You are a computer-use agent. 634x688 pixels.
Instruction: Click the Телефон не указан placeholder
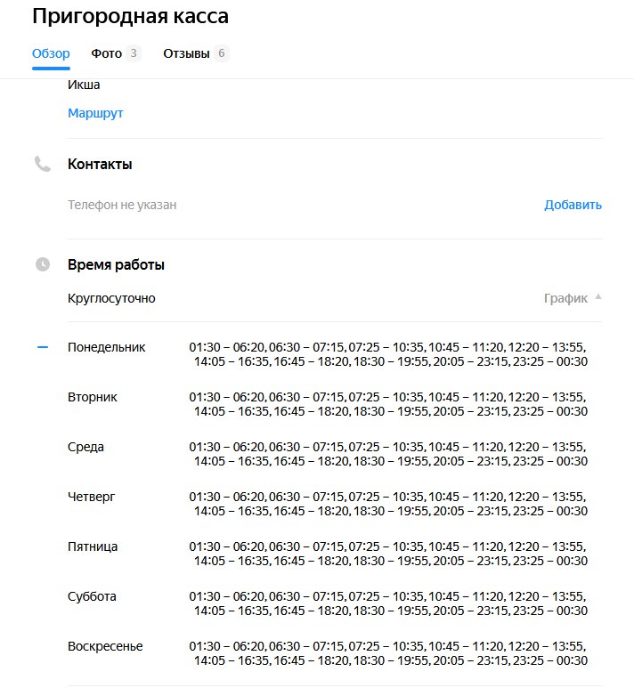[x=122, y=205]
